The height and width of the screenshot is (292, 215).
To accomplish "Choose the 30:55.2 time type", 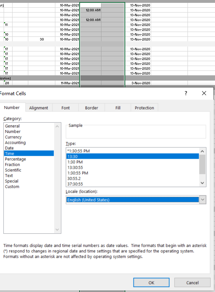I will pyautogui.click(x=133, y=179).
